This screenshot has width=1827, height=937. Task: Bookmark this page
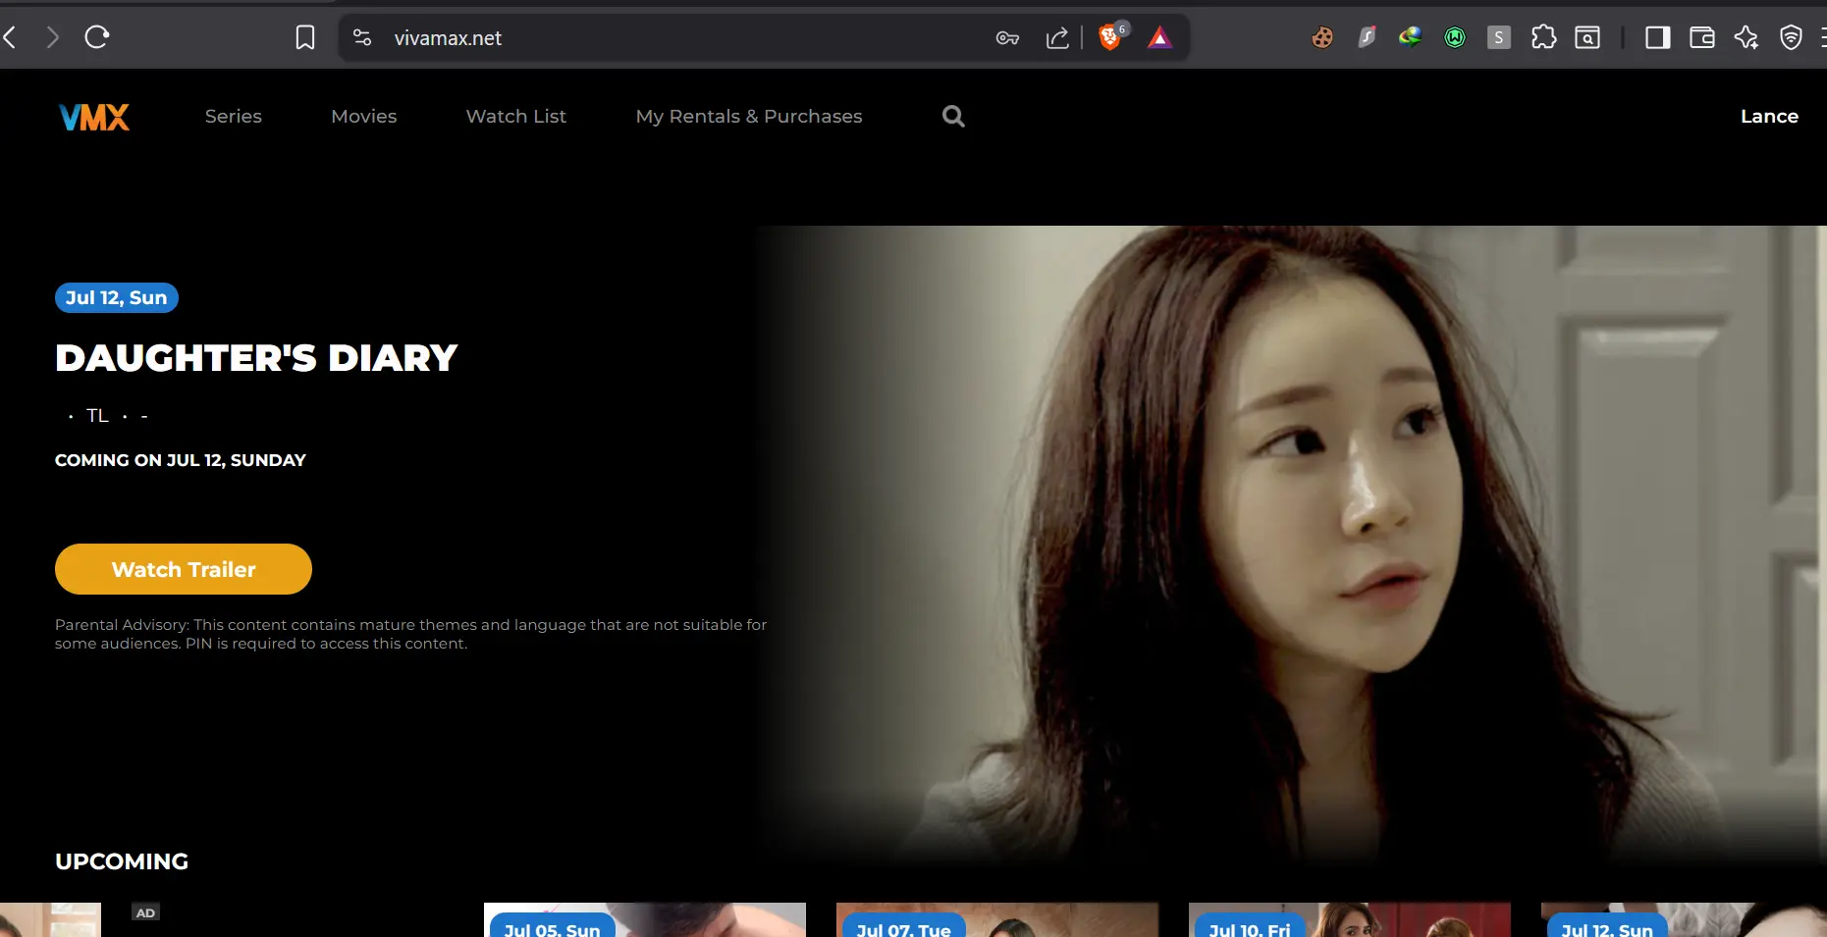coord(305,38)
